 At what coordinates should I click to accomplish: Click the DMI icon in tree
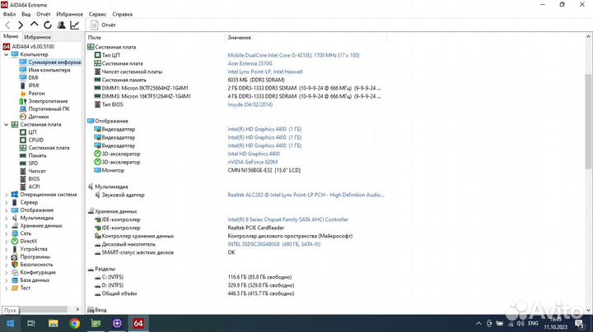23,78
